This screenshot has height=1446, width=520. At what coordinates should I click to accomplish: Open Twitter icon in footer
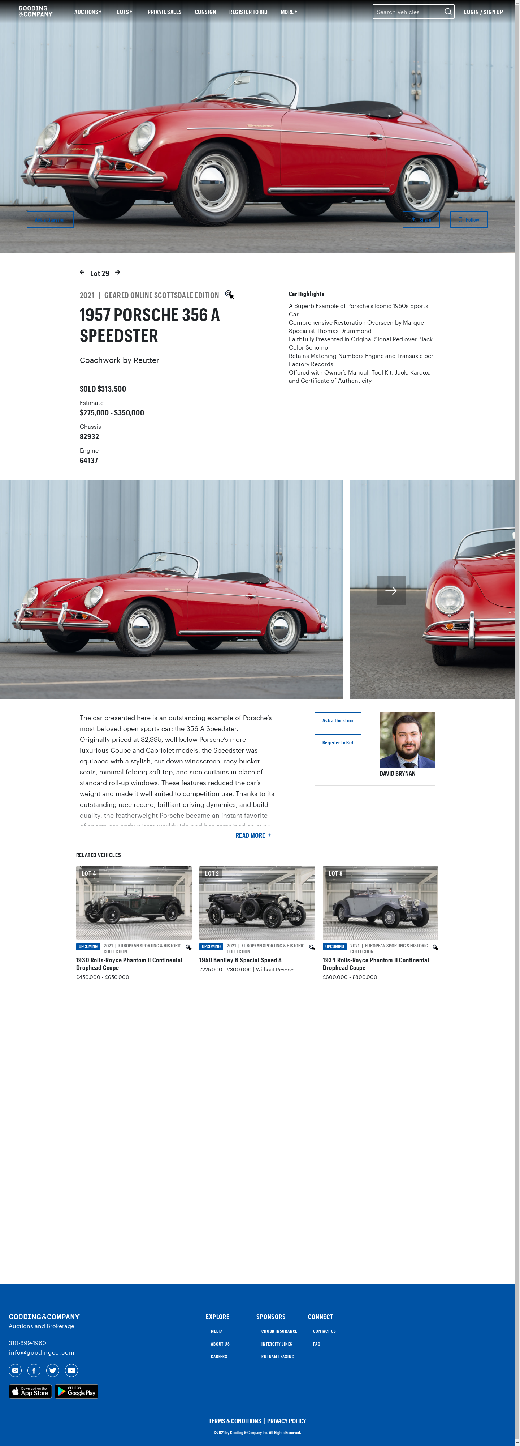[x=53, y=1370]
